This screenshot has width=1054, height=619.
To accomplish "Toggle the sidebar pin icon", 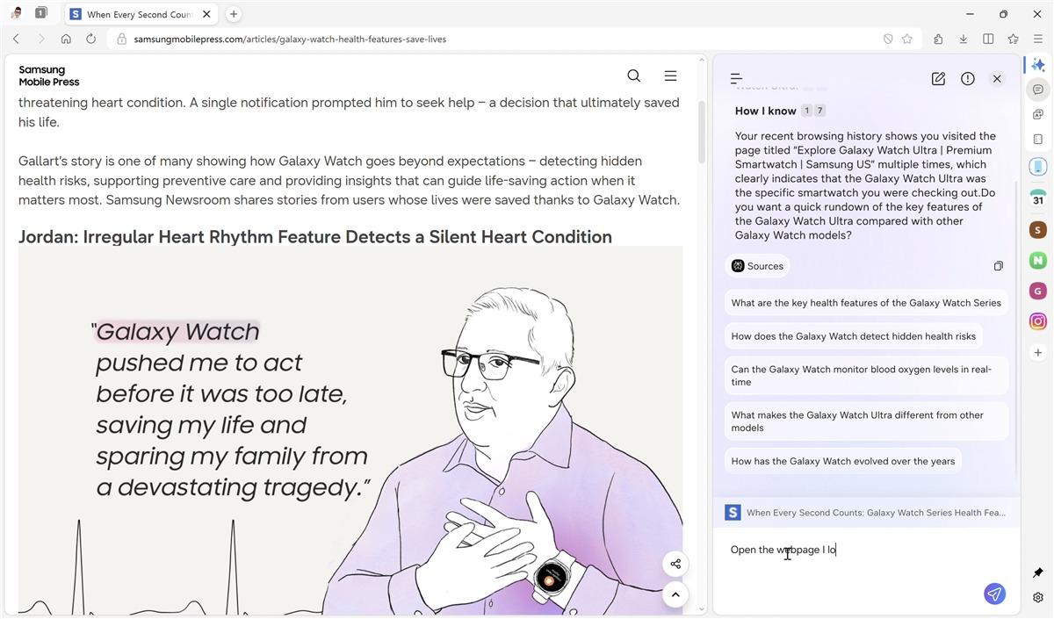I will coord(1037,572).
